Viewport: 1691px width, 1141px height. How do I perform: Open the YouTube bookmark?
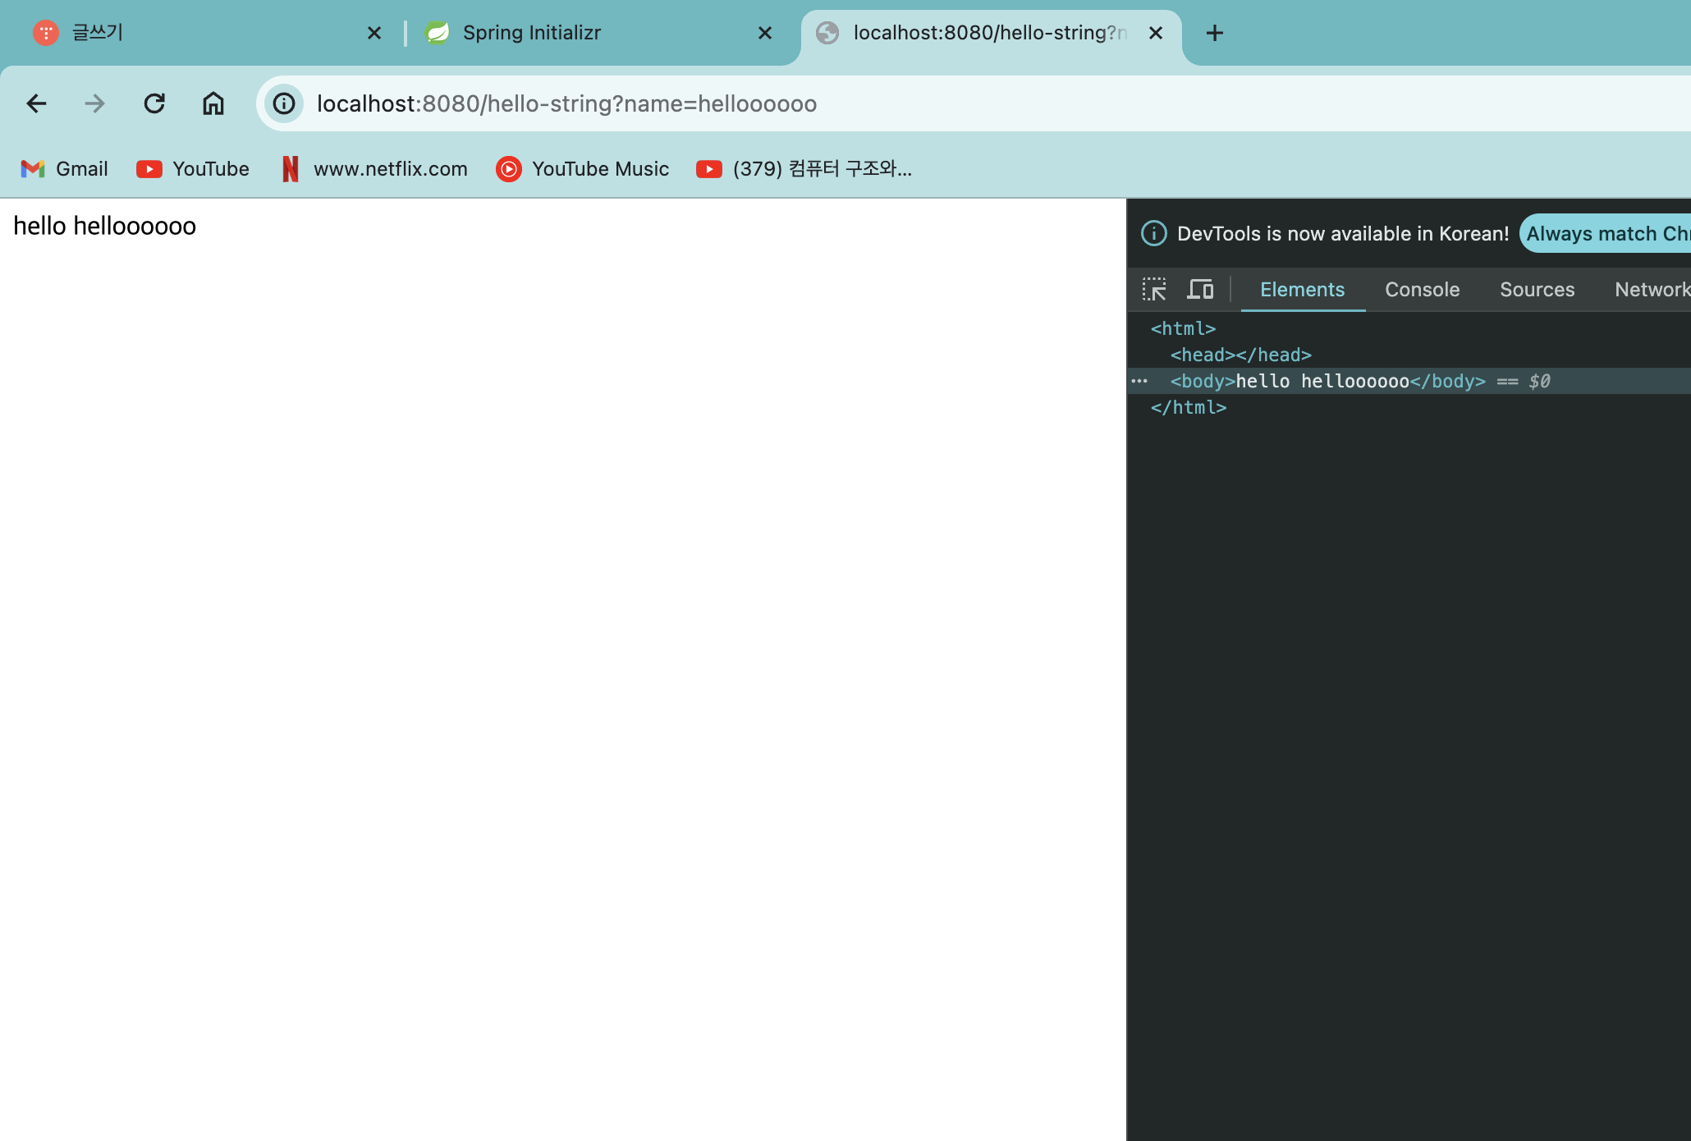[x=194, y=169]
